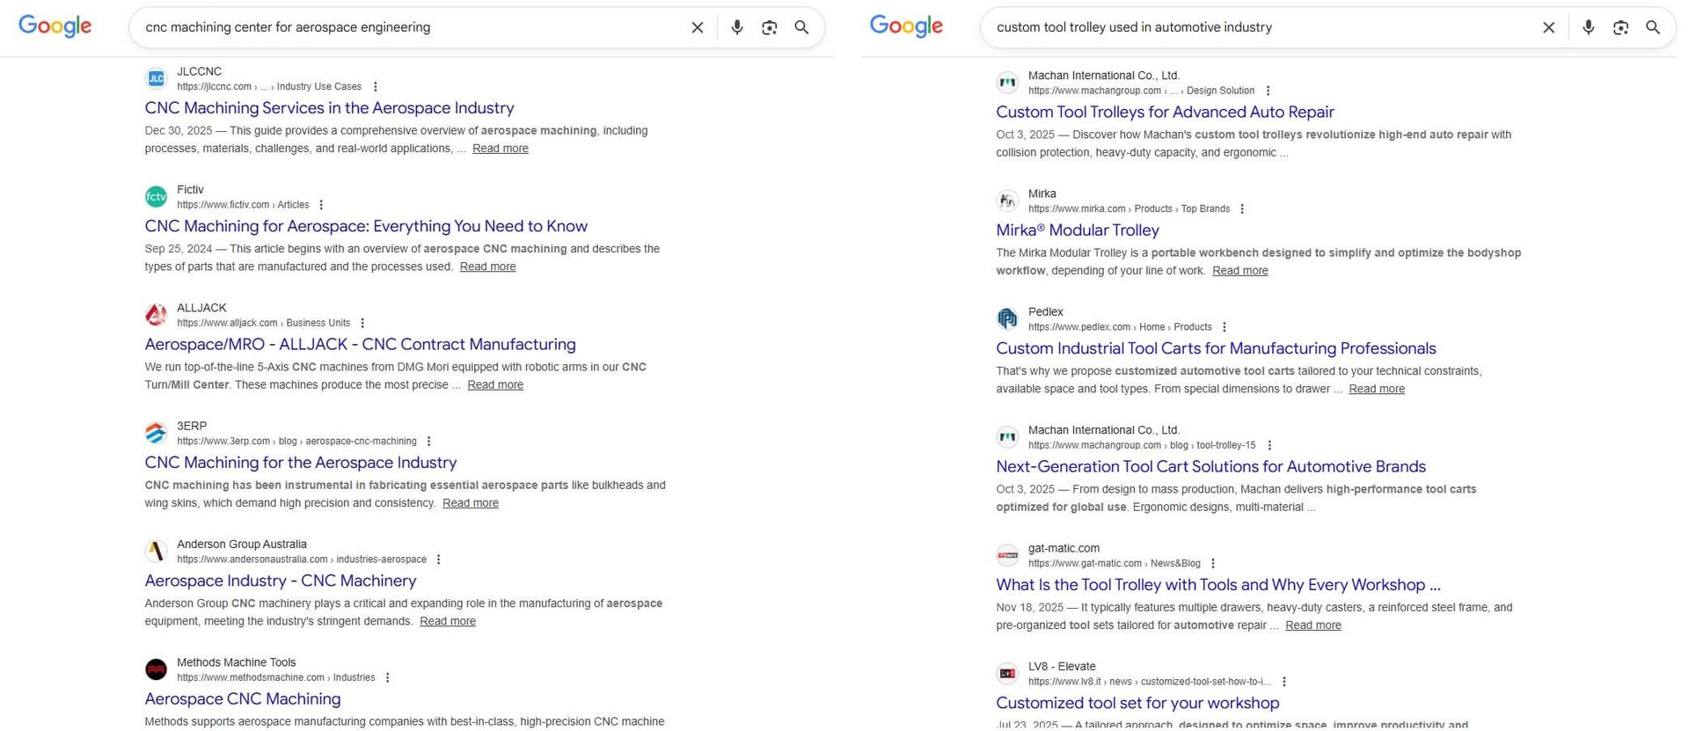Open 'CNC Machining Services in the Aerospace Industry'
Viewport: 1689px width, 731px height.
click(329, 108)
